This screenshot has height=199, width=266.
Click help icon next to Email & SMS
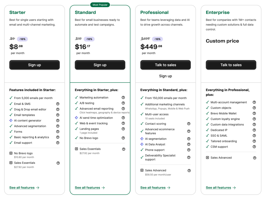58,104
